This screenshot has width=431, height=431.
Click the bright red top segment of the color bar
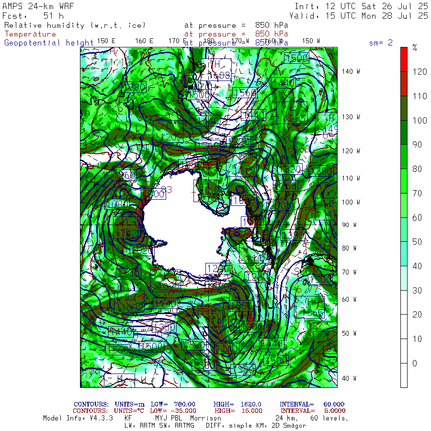(404, 59)
